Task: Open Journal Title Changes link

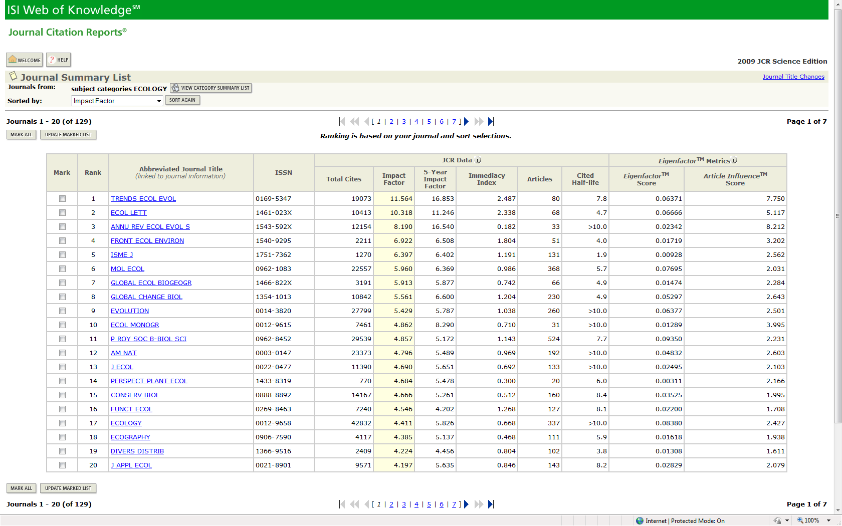Action: click(x=793, y=77)
